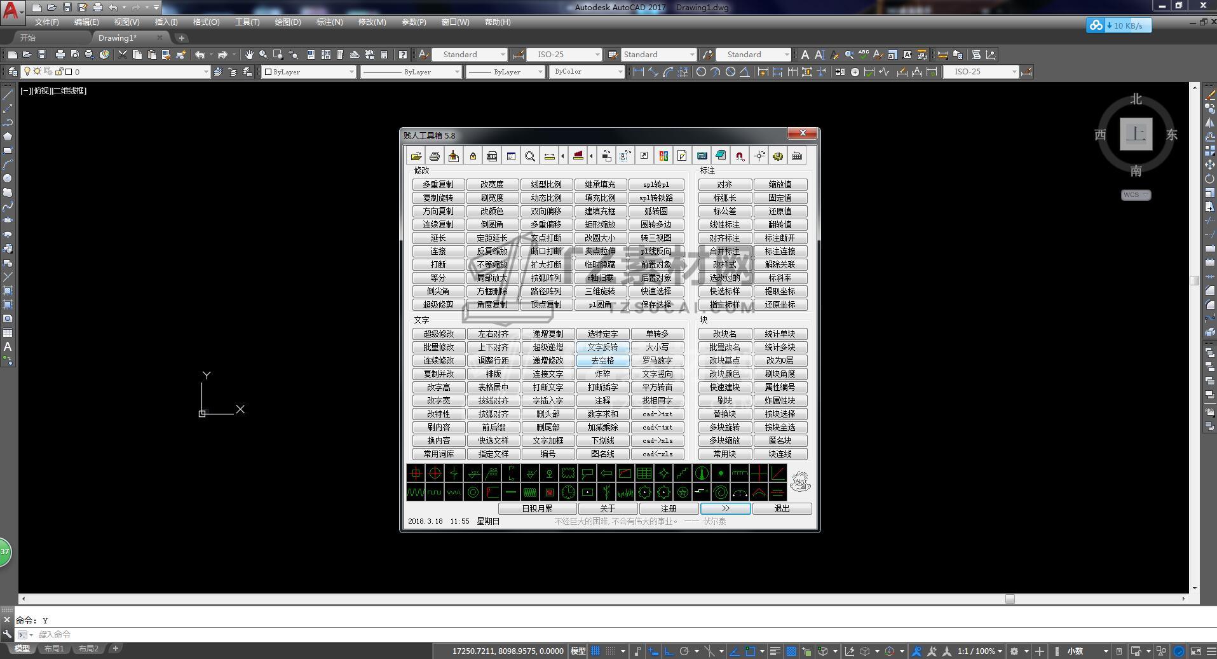
Task: Click the padlock icon in the toolbox dialog
Action: [473, 156]
